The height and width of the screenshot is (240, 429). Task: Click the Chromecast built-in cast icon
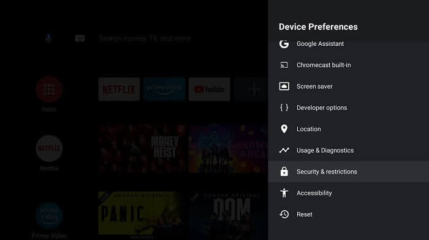coord(284,65)
